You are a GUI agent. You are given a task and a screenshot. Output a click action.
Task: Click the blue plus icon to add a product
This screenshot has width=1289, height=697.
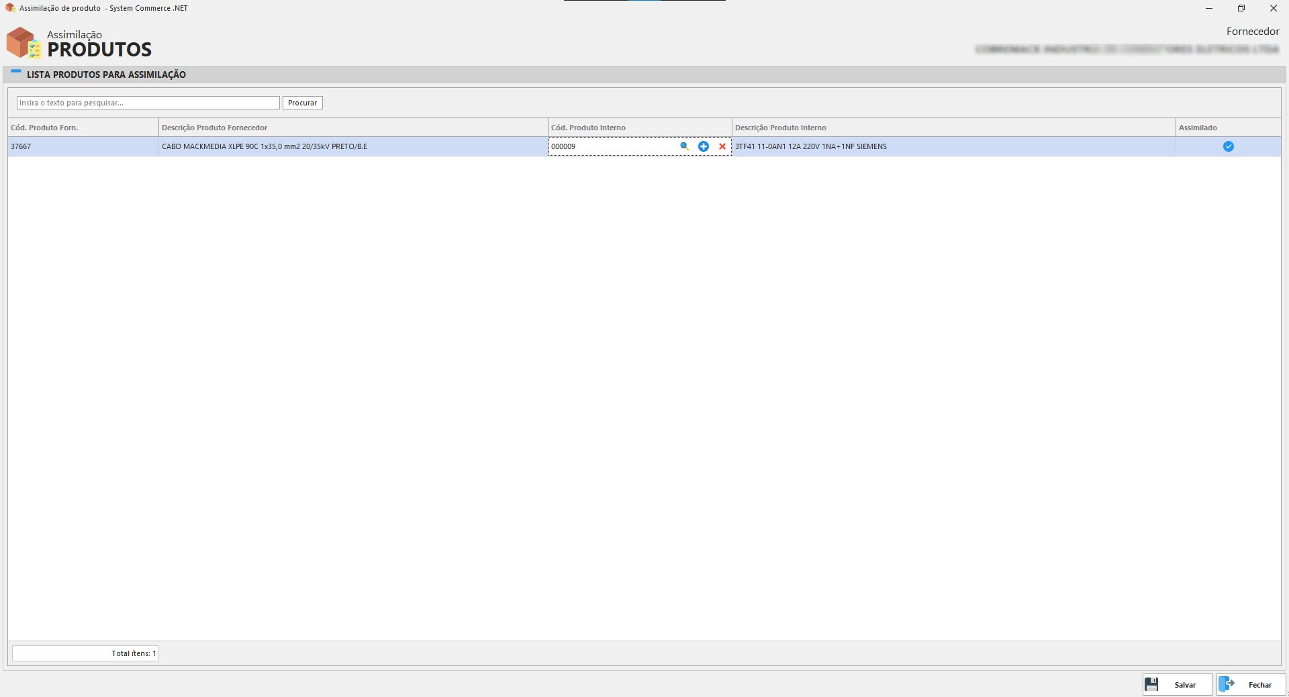[703, 146]
